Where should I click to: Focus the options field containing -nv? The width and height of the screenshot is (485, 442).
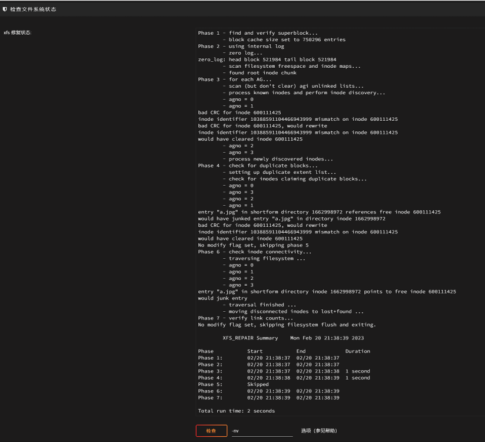262,431
